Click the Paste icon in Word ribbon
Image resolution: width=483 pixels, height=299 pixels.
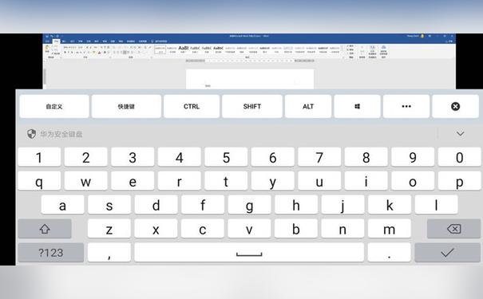click(x=47, y=48)
